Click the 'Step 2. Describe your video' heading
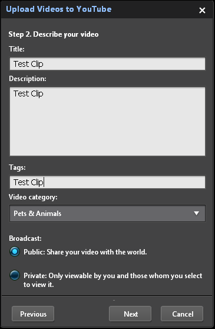Viewport: 215px width, 329px height. click(x=54, y=34)
